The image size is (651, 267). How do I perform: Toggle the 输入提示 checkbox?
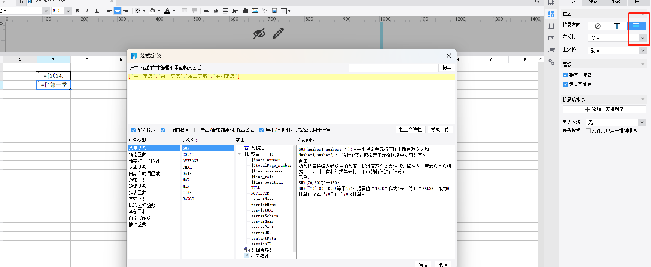click(134, 130)
